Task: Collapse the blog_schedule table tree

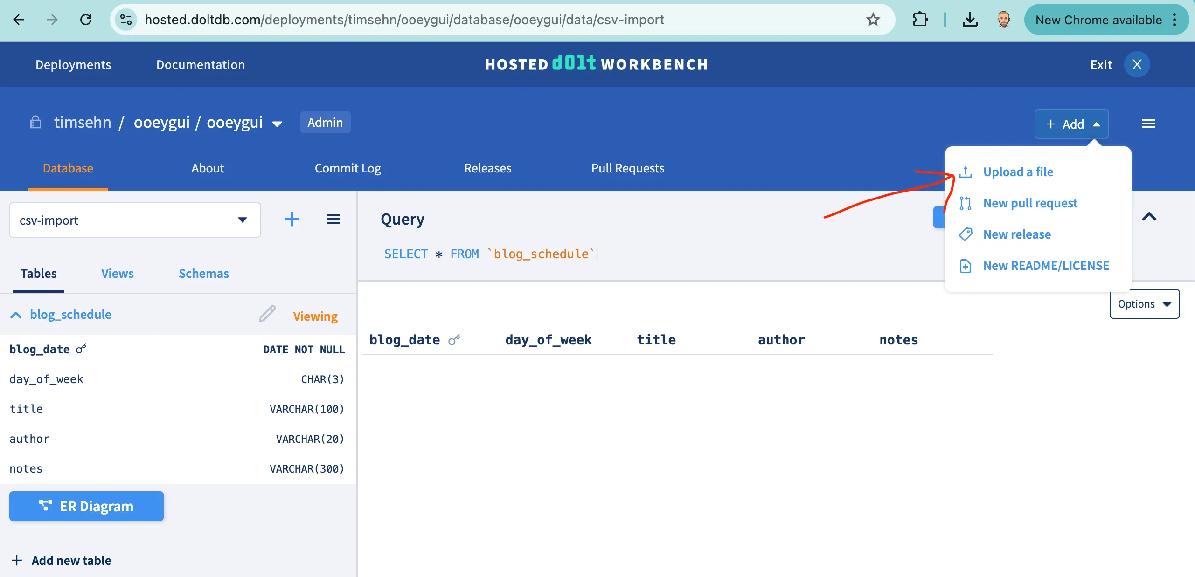Action: (x=16, y=315)
